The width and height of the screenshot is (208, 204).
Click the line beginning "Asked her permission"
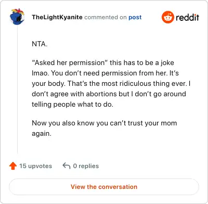pos(103,63)
